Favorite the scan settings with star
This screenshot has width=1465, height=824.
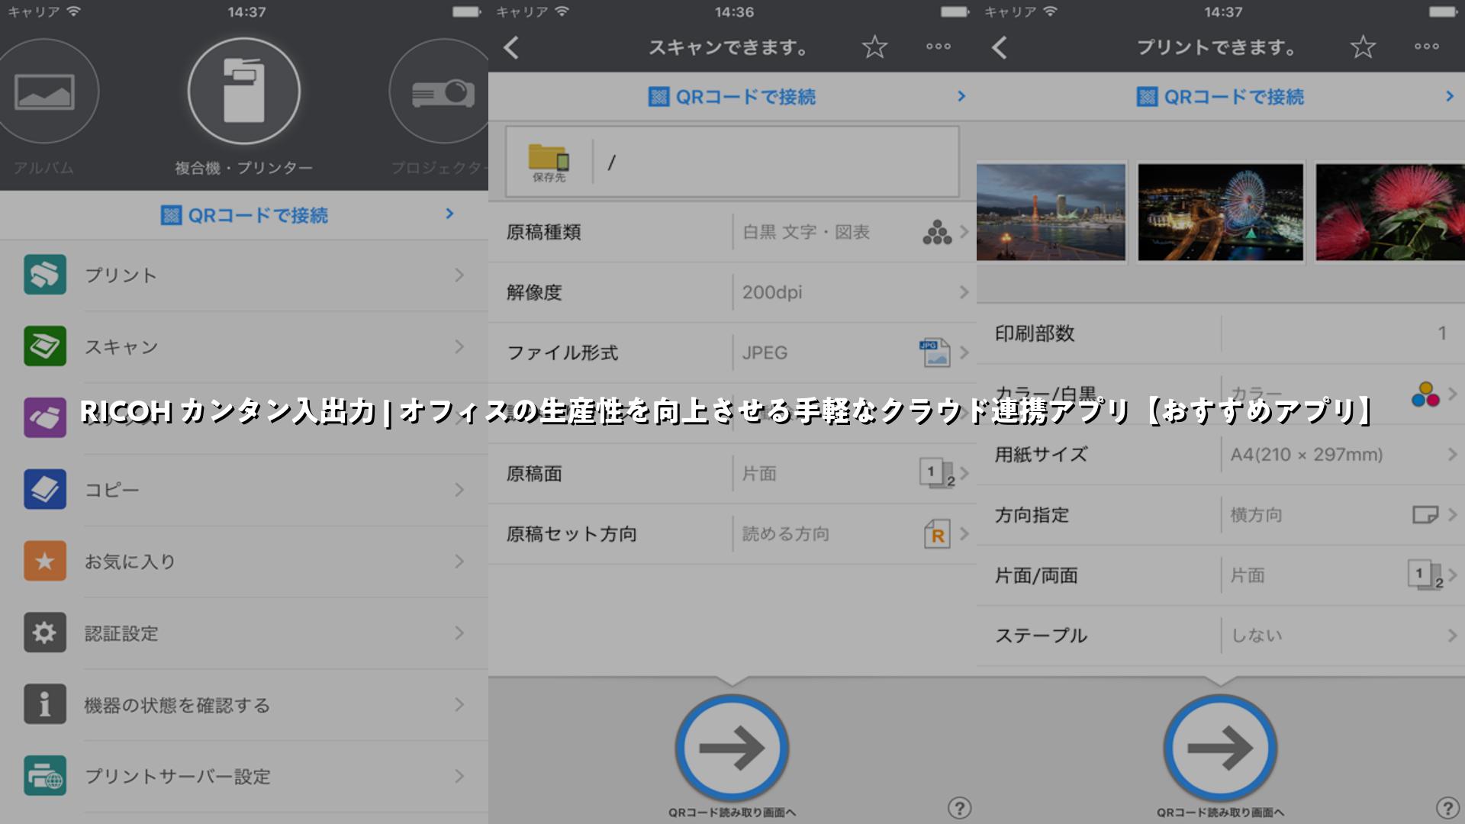(x=874, y=47)
